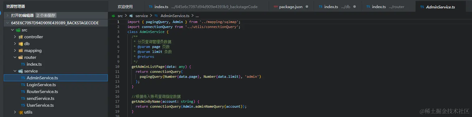
Task: Click the npm icon on package.json tab
Action: point(275,7)
